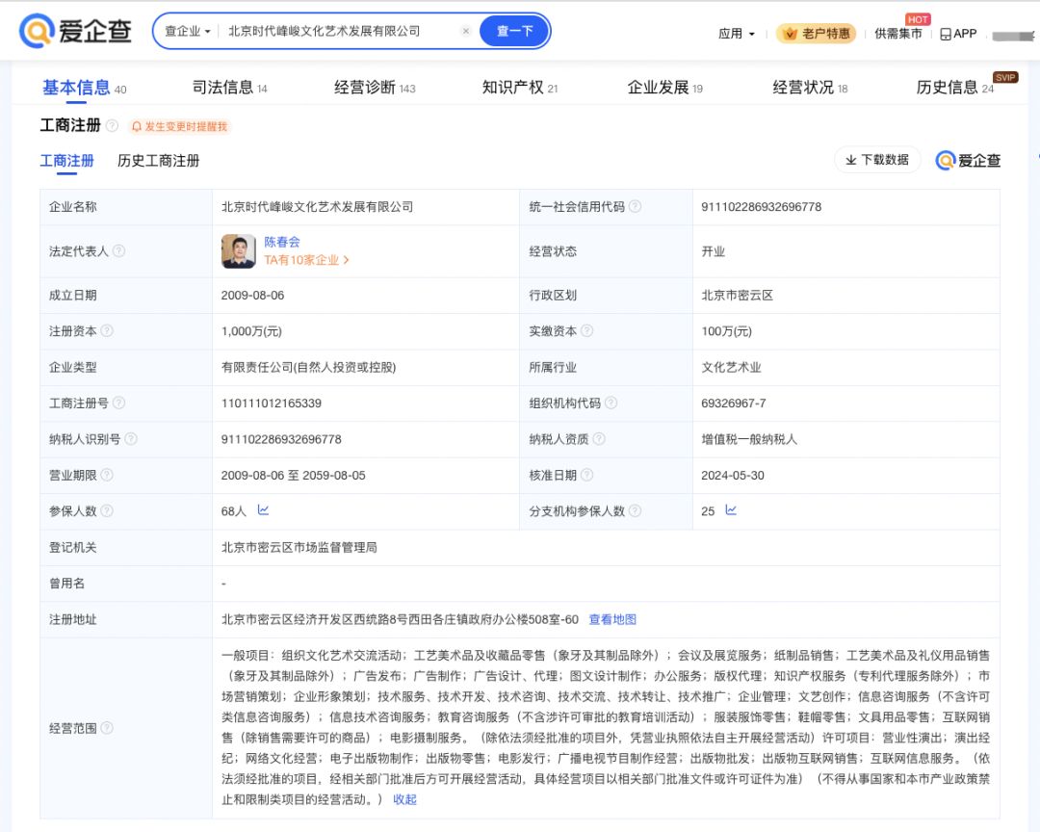The image size is (1040, 832).
Task: Click the 查一下 search button
Action: coord(514,31)
